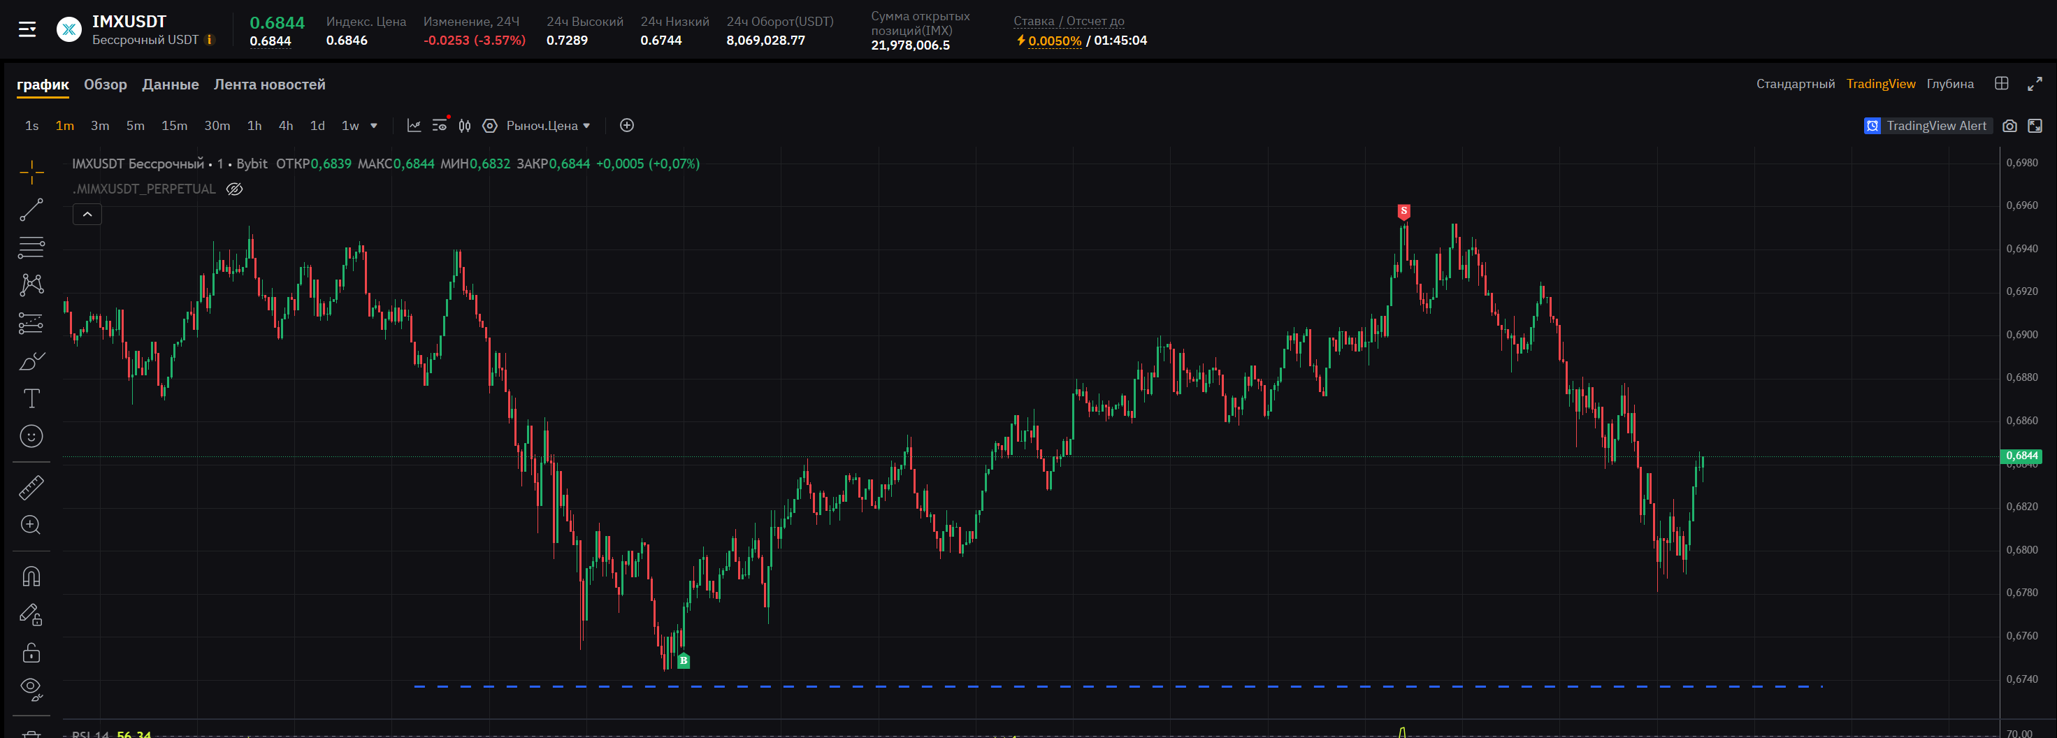Select the active 1m timeframe

point(65,125)
